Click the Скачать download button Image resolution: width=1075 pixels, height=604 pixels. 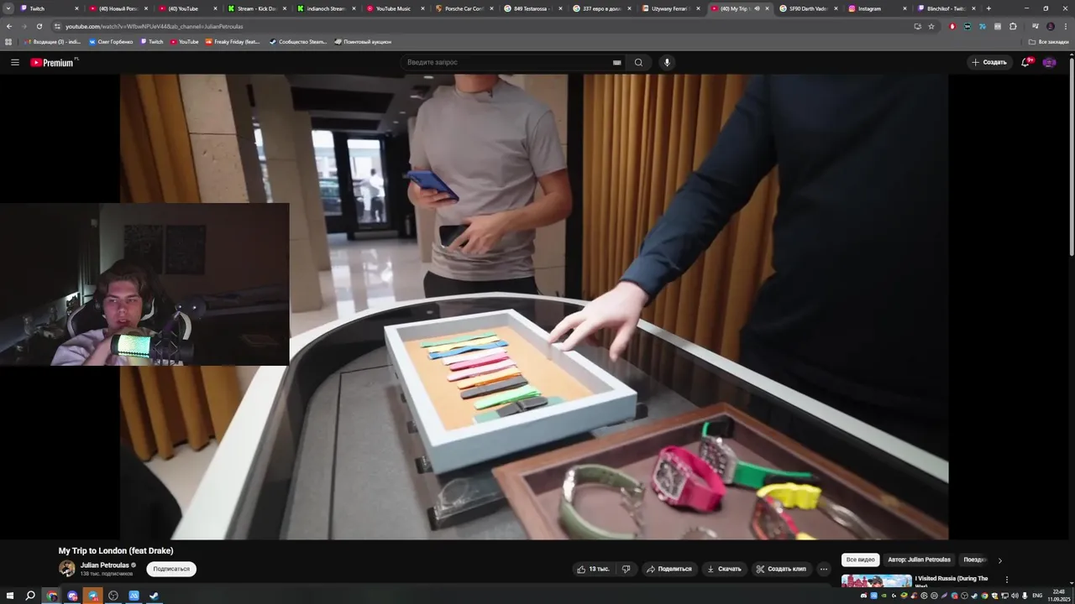(x=724, y=569)
